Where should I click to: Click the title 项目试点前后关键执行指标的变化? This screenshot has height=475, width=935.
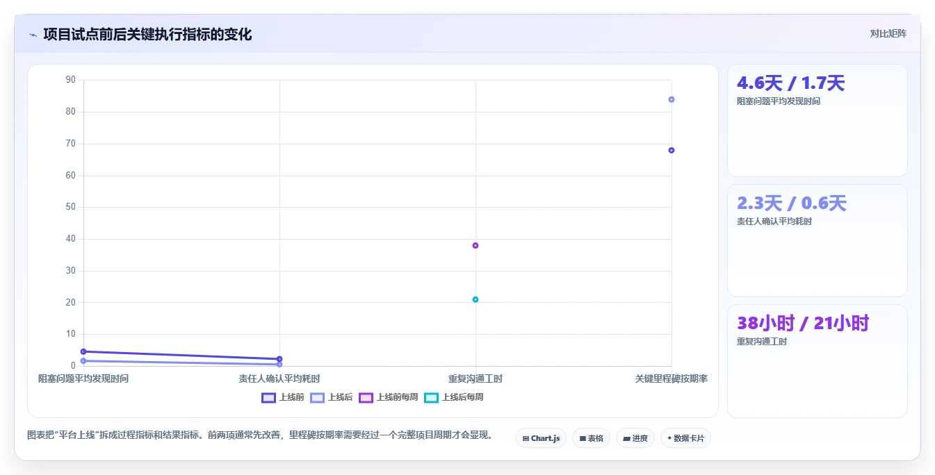147,34
